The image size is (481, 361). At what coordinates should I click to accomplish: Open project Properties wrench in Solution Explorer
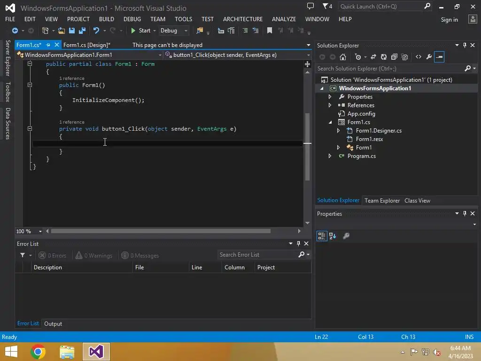429,57
